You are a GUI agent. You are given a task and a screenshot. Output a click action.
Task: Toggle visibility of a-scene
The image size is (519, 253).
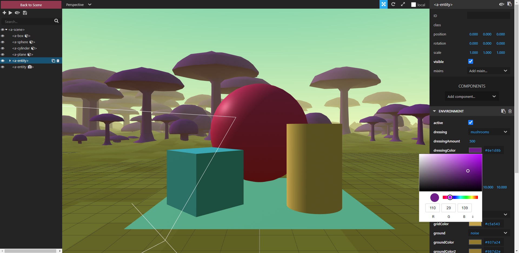pos(2,30)
